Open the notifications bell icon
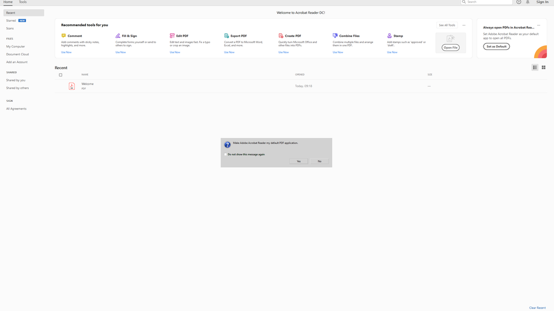The height and width of the screenshot is (311, 554). pos(528,2)
